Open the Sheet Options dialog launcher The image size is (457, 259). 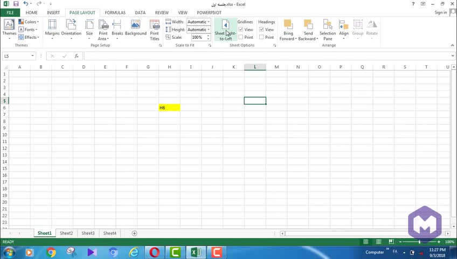[274, 45]
